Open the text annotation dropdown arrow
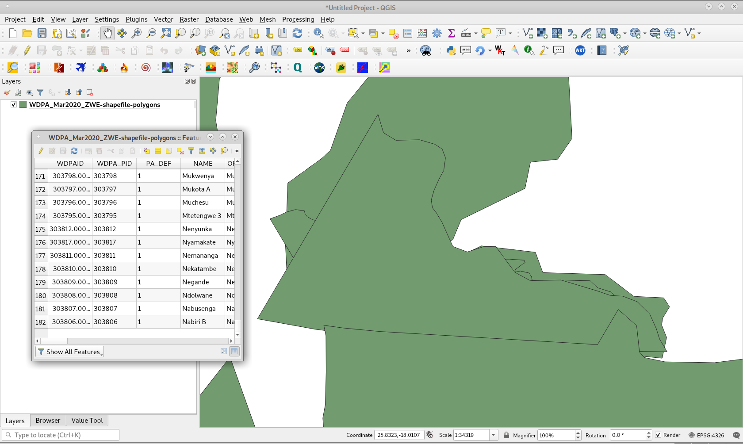743x444 pixels. coord(510,33)
